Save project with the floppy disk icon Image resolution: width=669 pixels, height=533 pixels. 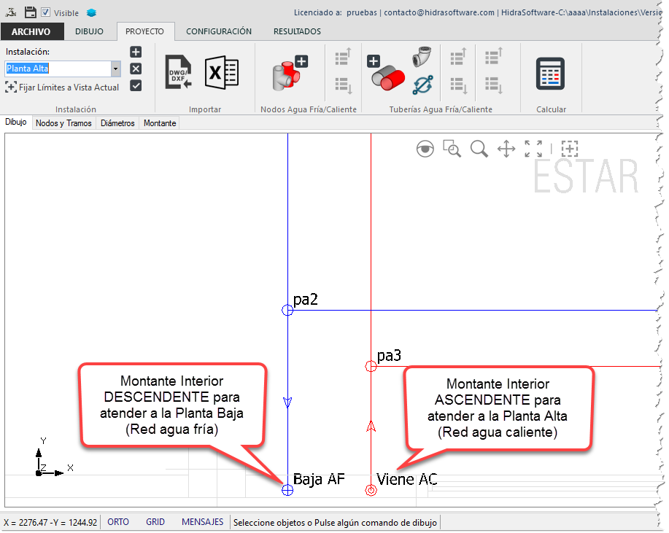pos(30,12)
